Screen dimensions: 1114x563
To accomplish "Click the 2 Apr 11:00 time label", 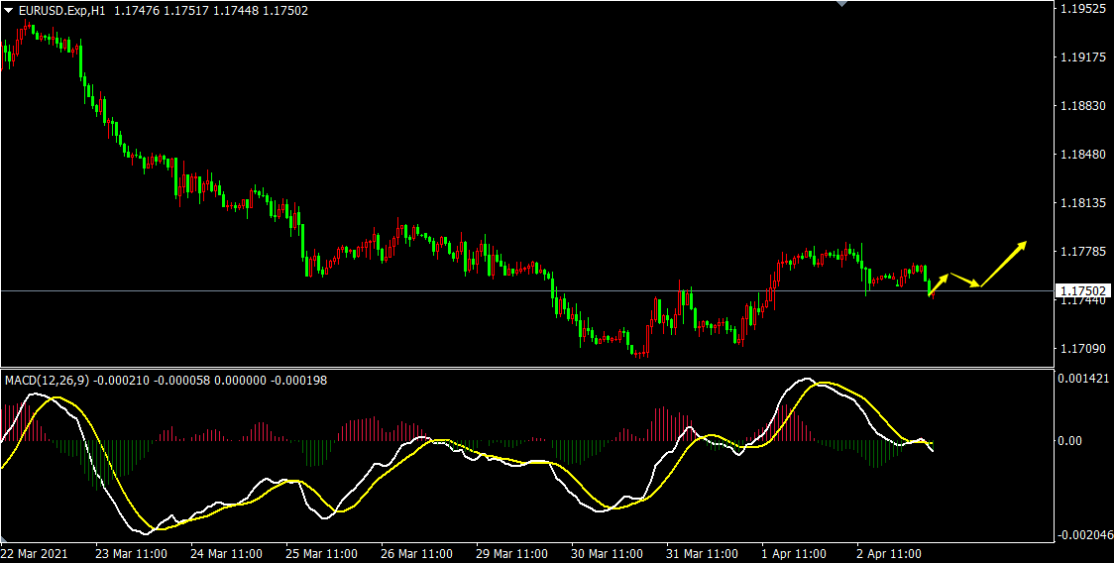I will click(889, 553).
